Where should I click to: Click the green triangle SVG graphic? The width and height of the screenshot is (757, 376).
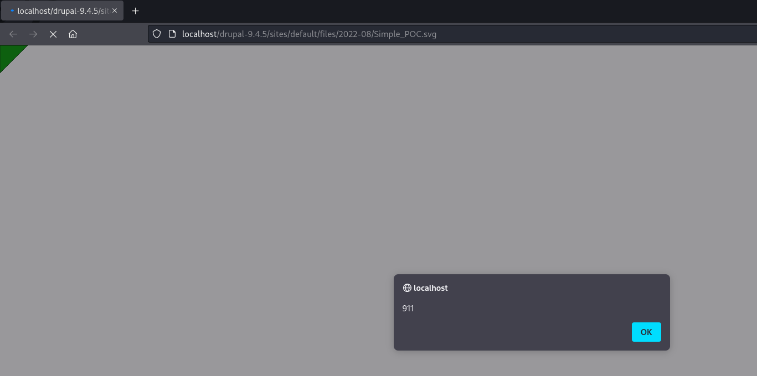click(9, 55)
